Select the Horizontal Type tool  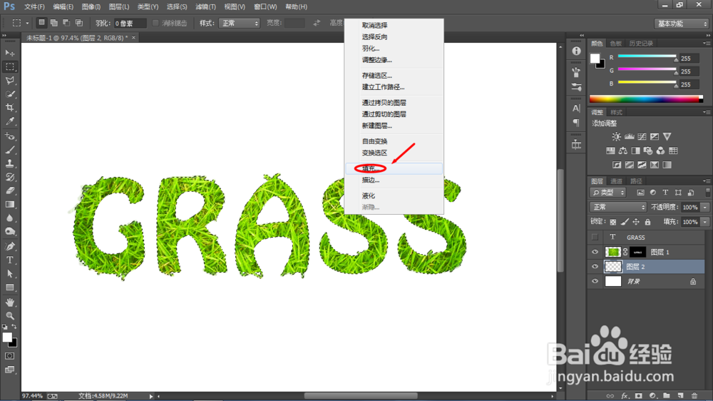tap(9, 260)
